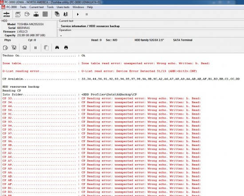The width and height of the screenshot is (244, 196).
Task: Click the open folder profile icon
Action: (x=27, y=14)
